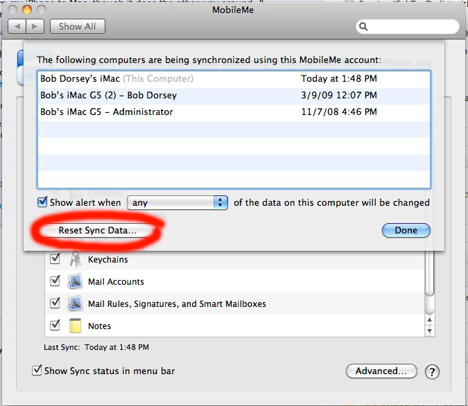Screen dimensions: 468x406
Task: Uncheck the Keychains sync checkbox
Action: coord(55,258)
